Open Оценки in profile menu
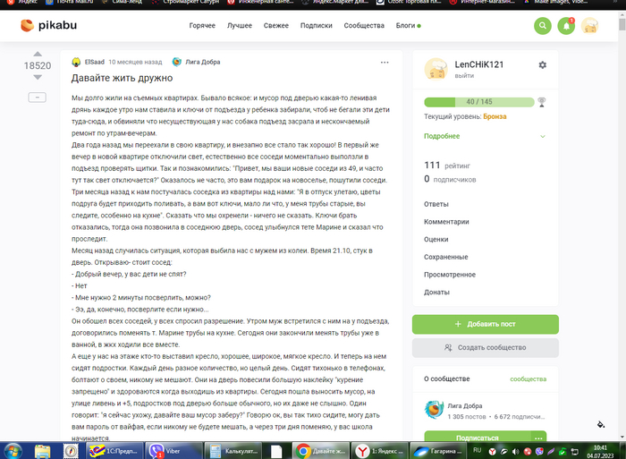 click(x=436, y=239)
